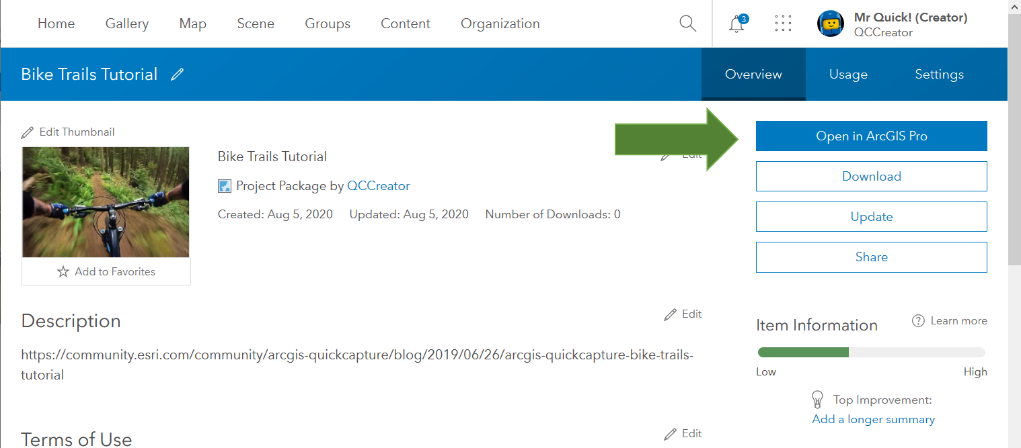Click the Updated: Aug 5, 2020 text

[x=409, y=214]
